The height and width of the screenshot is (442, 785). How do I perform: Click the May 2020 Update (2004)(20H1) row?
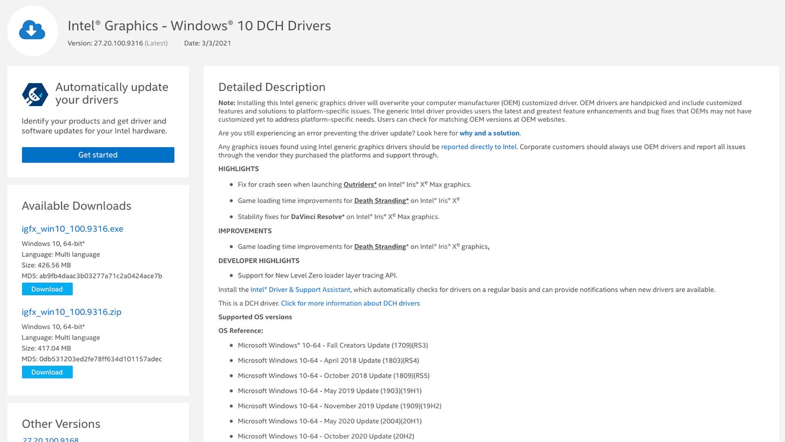[330, 421]
